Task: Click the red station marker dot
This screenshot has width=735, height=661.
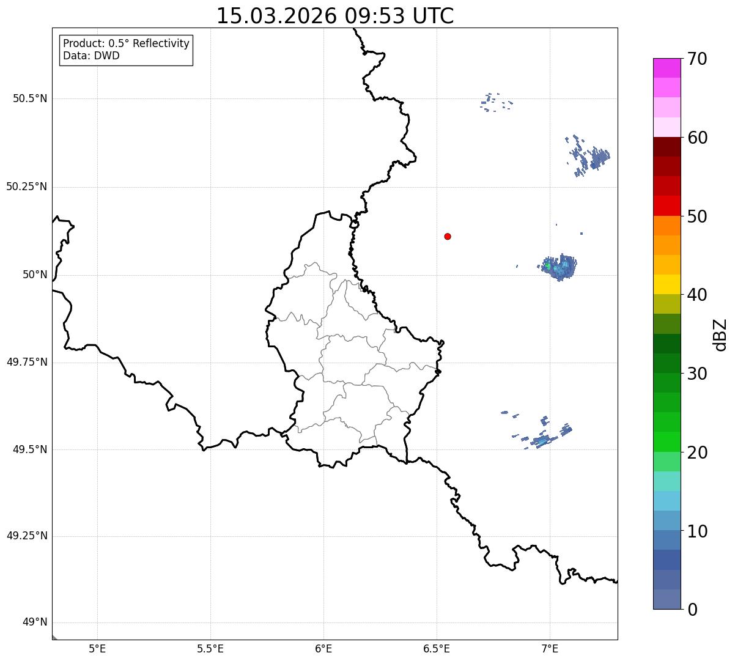Action: pyautogui.click(x=448, y=236)
